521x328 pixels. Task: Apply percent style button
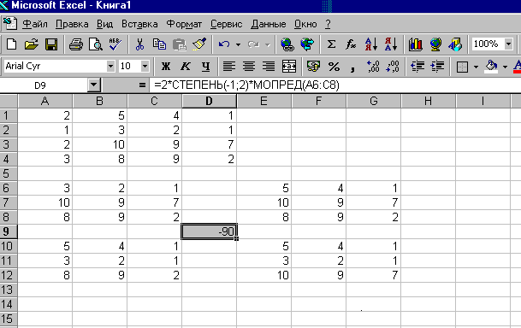(334, 67)
